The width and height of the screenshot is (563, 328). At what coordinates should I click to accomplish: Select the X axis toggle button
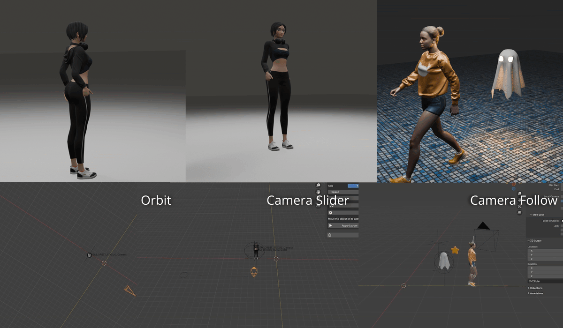(353, 186)
